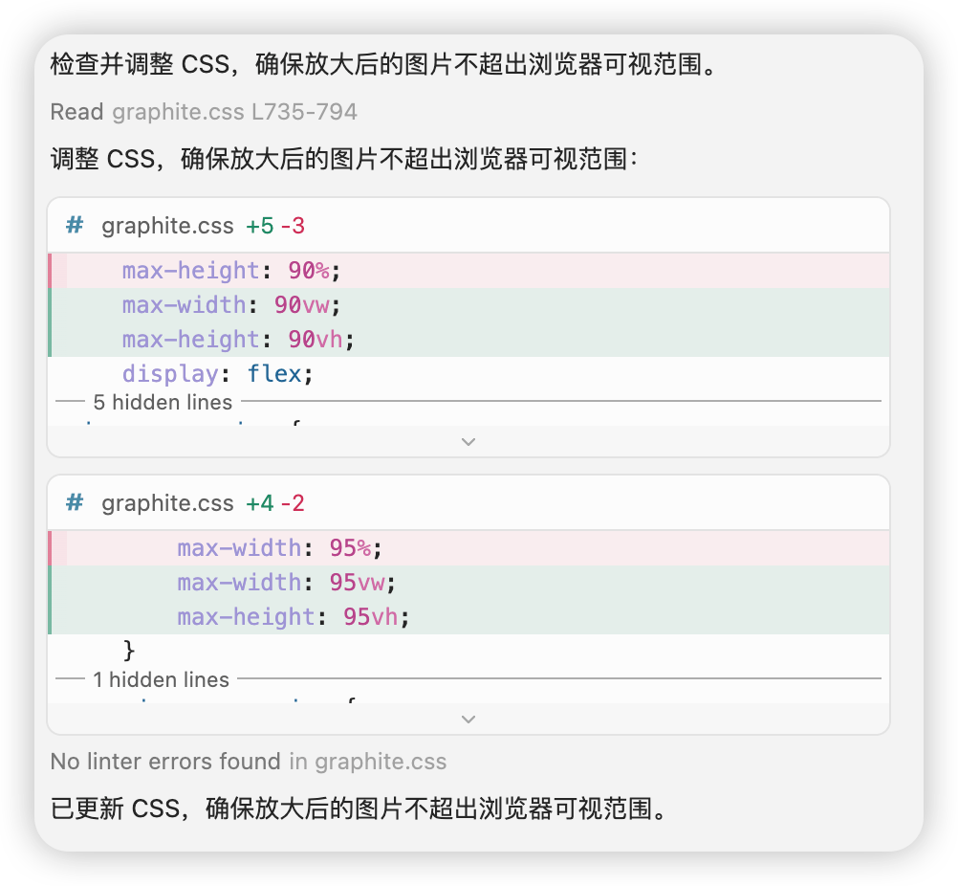Expand the second graphite.css diff with chevron
The height and width of the screenshot is (886, 958).
coord(468,719)
